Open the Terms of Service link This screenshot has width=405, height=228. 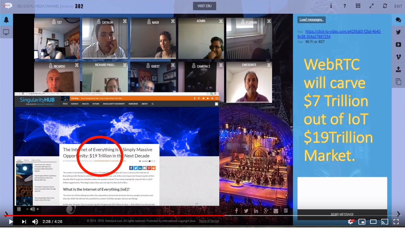[209, 221]
